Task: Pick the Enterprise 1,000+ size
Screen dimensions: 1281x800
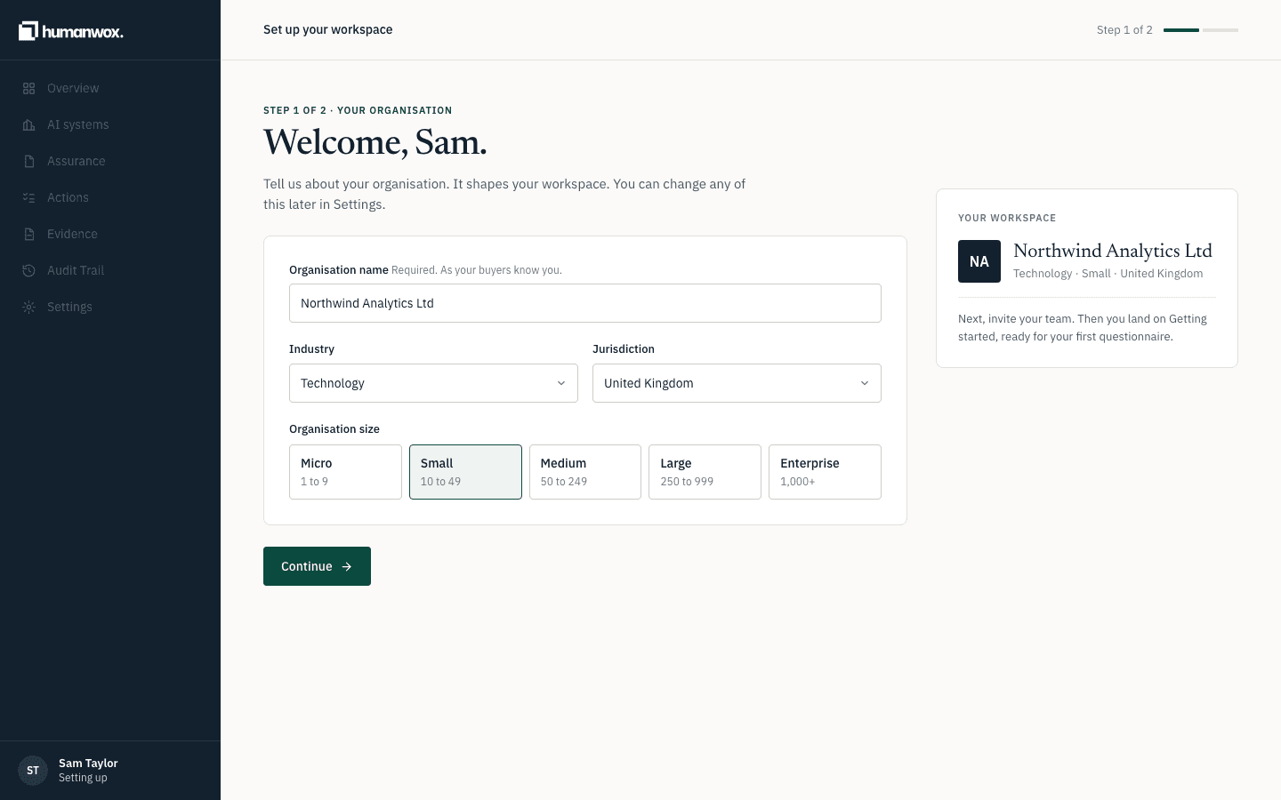Action: point(825,472)
